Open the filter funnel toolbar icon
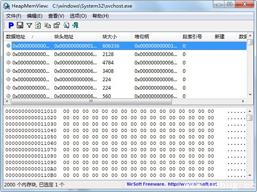The image size is (257, 192). coord(29,26)
